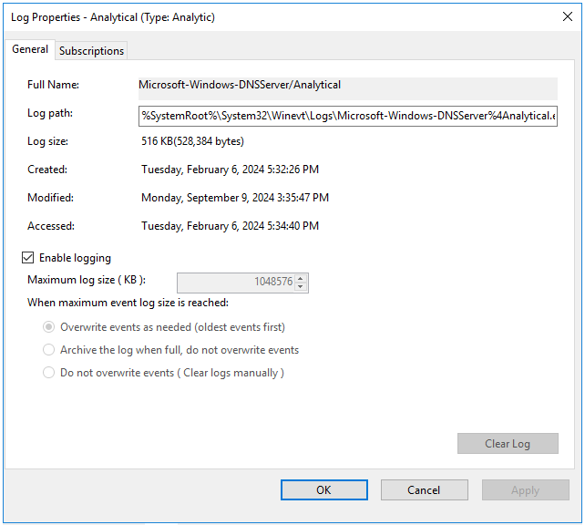Click the Created date value
Screen dimensions: 585x525
[x=230, y=170]
